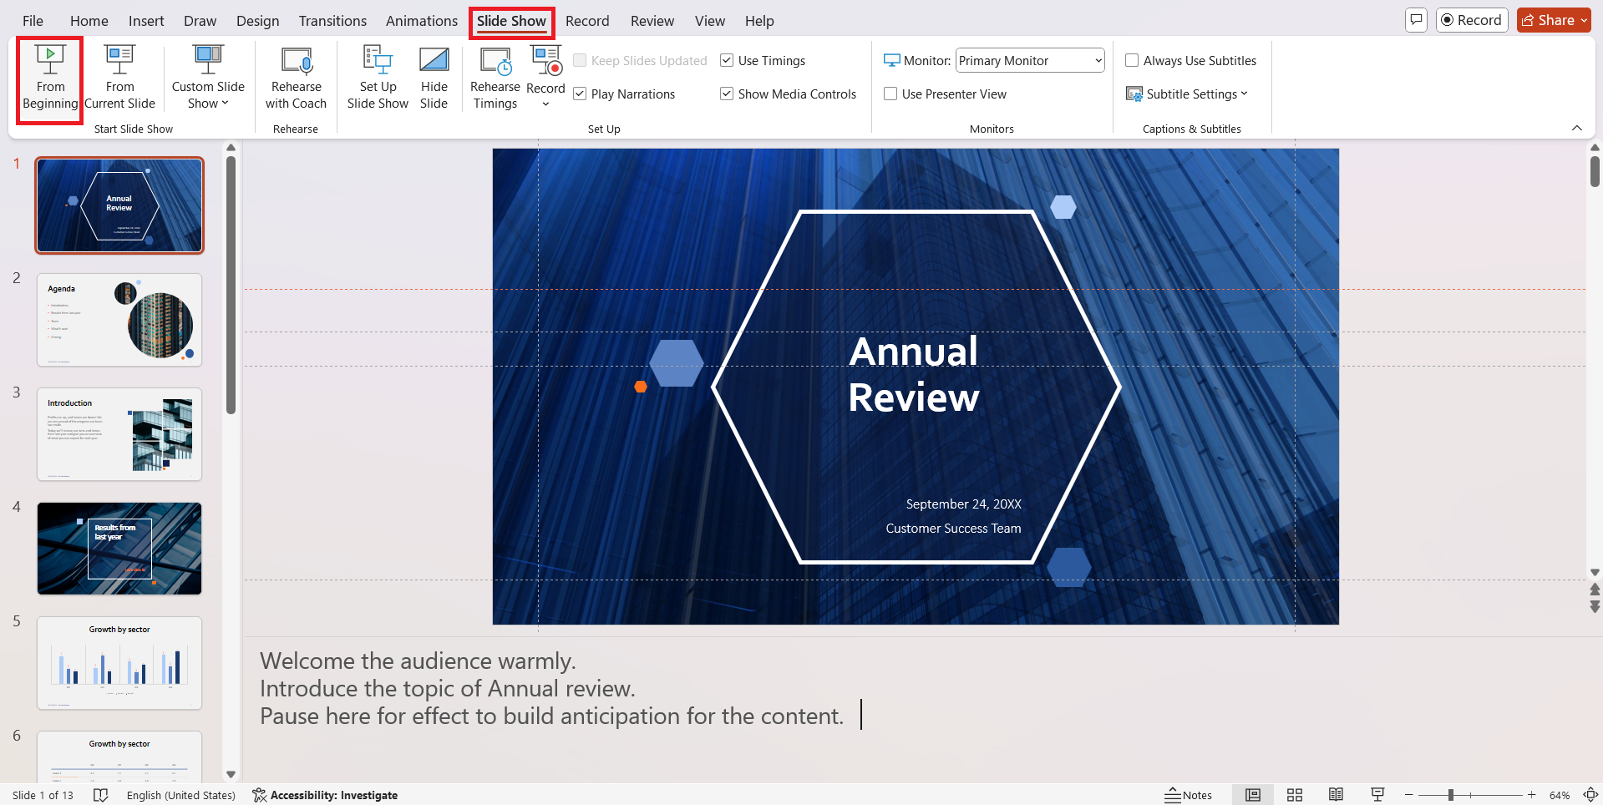Open the Record ribbon tab
Screen dimensions: 1603x805
(x=587, y=21)
